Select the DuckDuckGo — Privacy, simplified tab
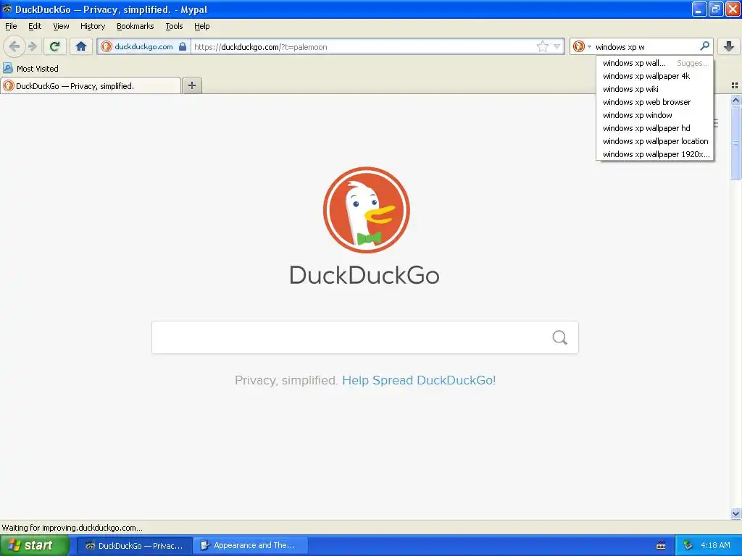Image resolution: width=742 pixels, height=556 pixels. pyautogui.click(x=91, y=85)
